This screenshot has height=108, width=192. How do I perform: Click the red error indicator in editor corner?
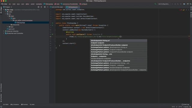point(181,10)
